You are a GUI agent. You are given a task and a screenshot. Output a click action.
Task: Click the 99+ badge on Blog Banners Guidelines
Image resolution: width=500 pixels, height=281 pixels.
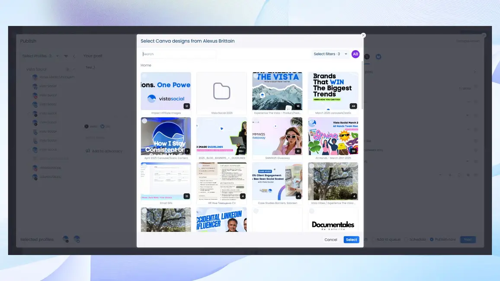click(241, 151)
